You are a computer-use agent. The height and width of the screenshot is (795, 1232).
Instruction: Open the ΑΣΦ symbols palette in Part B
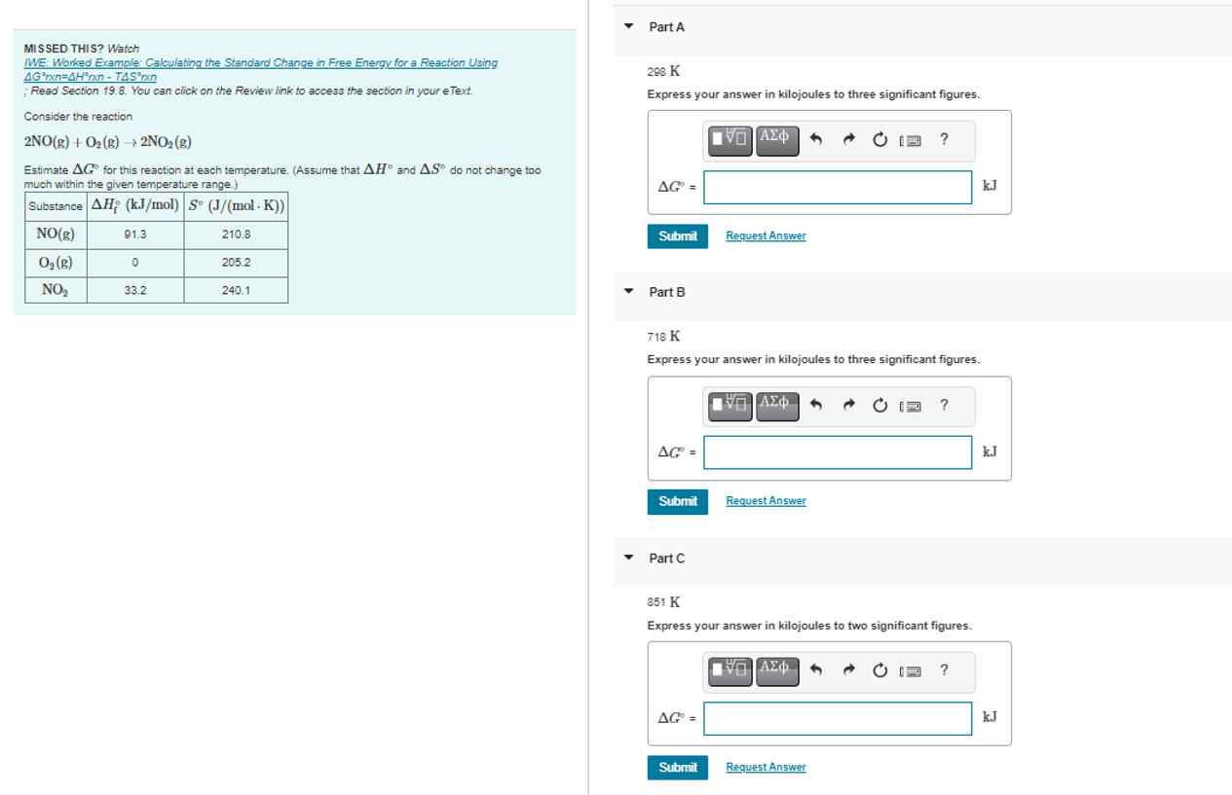pyautogui.click(x=775, y=403)
